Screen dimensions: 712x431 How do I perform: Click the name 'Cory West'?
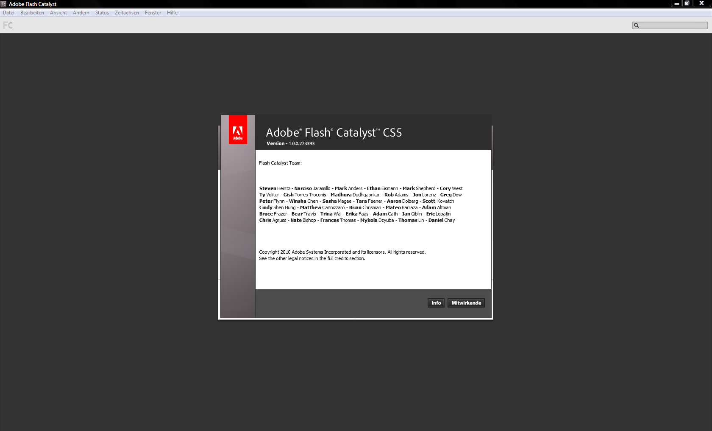coord(451,188)
